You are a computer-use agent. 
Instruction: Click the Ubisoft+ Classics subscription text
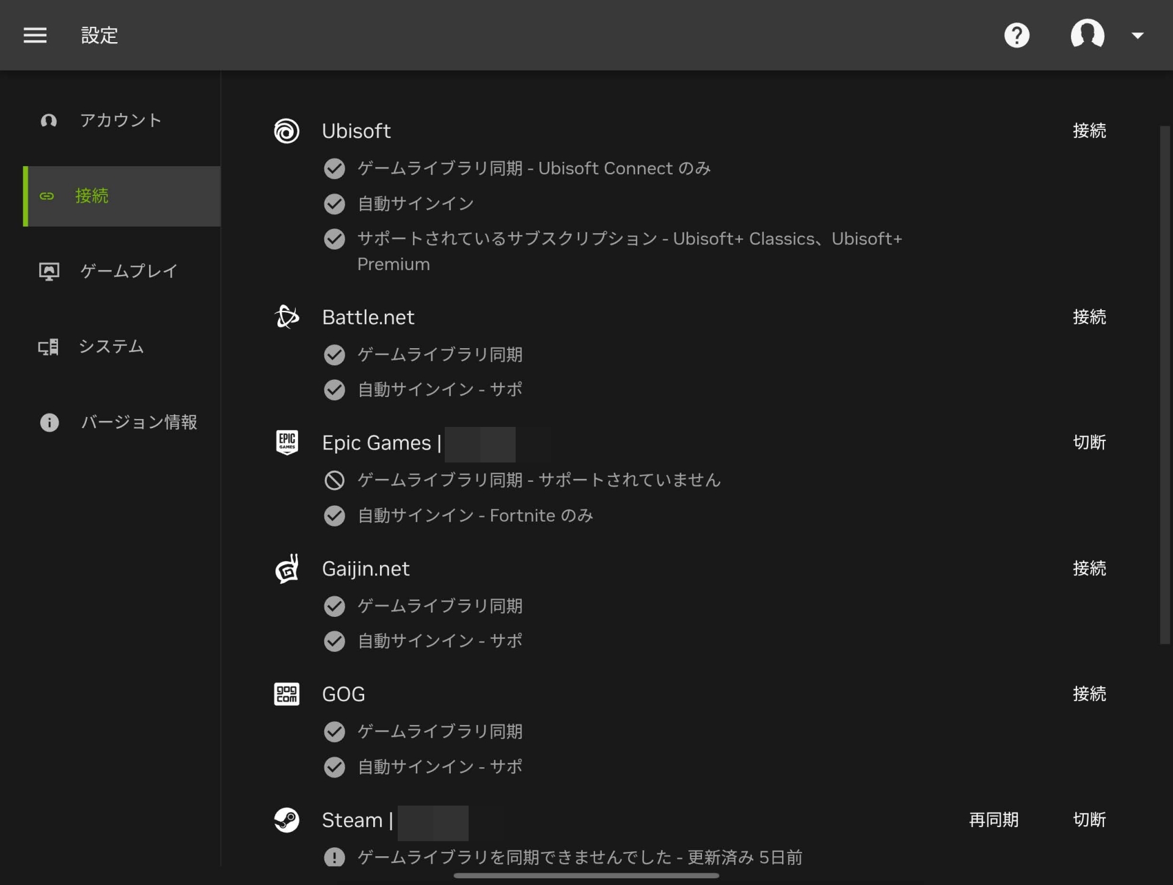tap(630, 251)
